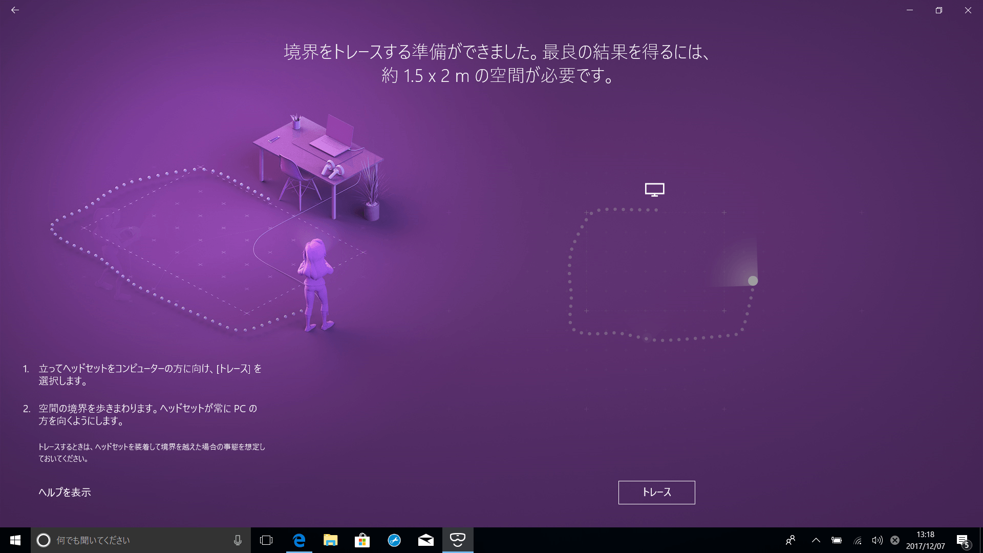Expand hidden tray icons with the chevron
Image resolution: width=983 pixels, height=553 pixels.
point(817,540)
